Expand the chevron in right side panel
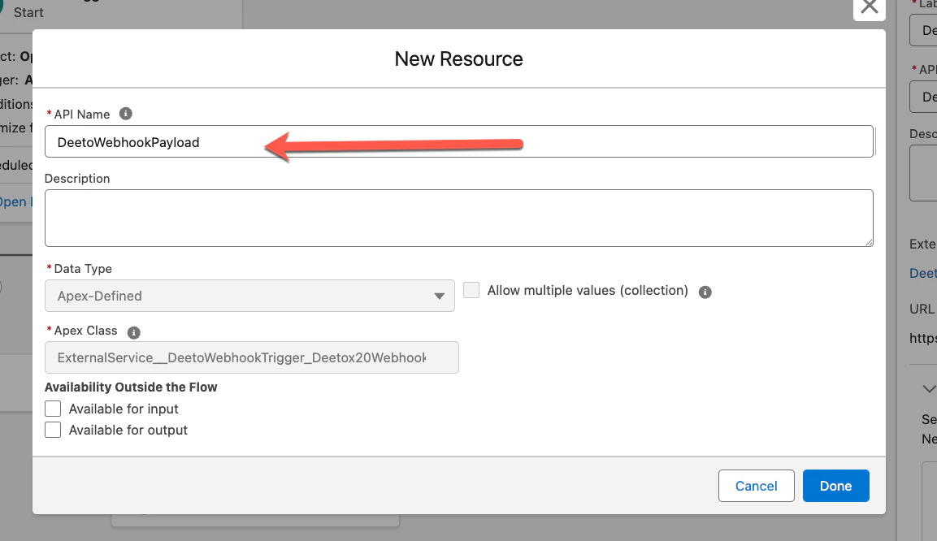Screen dimensions: 937x541 click(929, 389)
